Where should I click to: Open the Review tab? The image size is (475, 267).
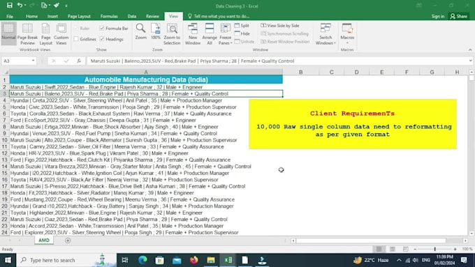pos(152,16)
